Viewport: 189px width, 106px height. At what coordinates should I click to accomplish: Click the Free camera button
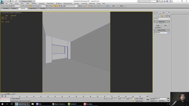point(165,25)
